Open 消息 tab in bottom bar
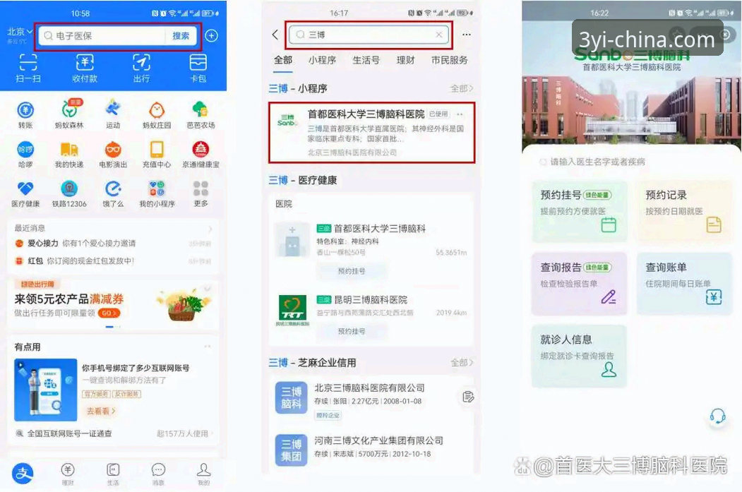The height and width of the screenshot is (492, 742). (x=158, y=474)
